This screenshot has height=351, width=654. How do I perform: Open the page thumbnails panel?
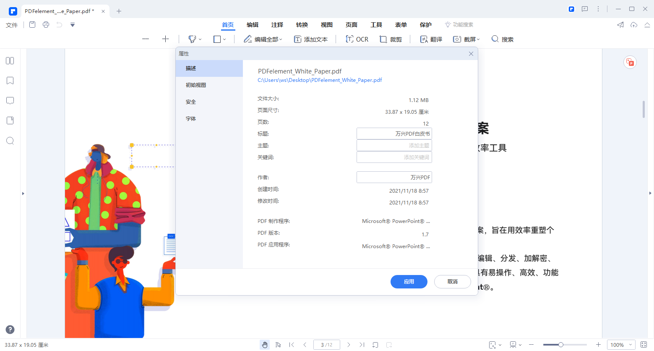click(x=10, y=60)
